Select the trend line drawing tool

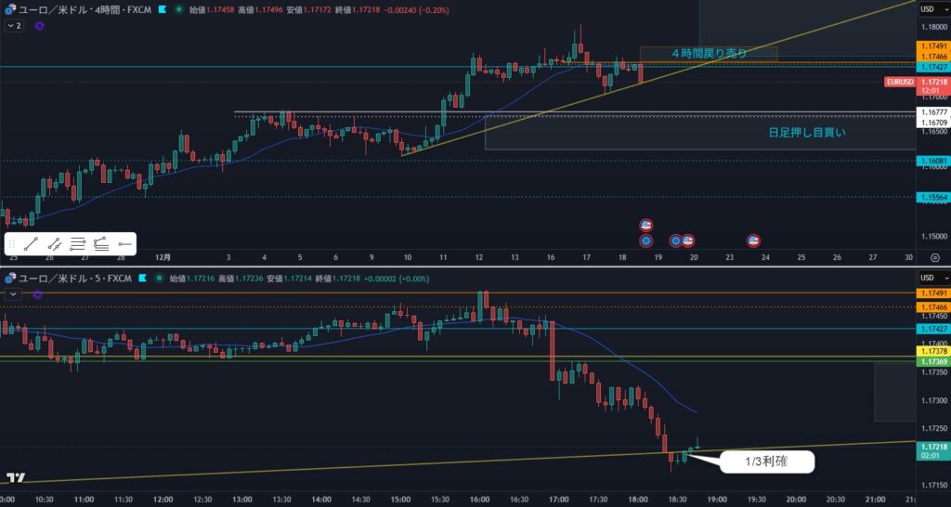tap(33, 244)
